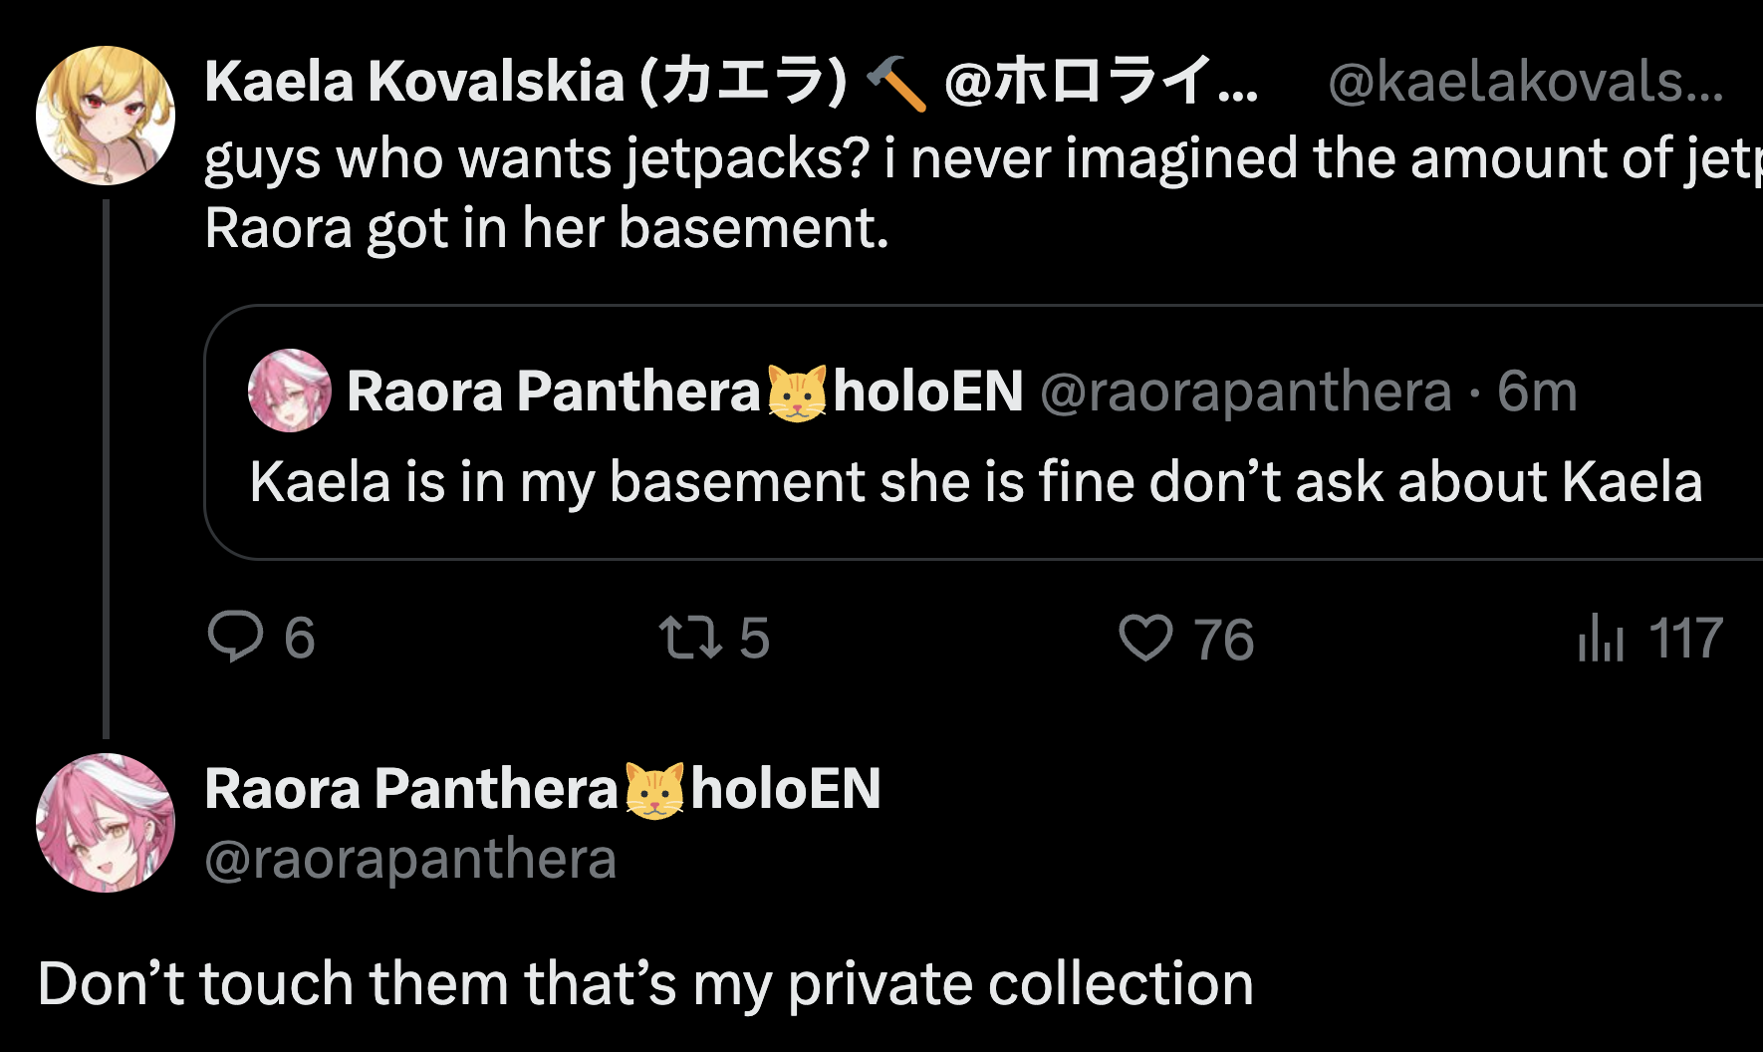
Task: Click the 117 views count
Action: coord(1685,638)
